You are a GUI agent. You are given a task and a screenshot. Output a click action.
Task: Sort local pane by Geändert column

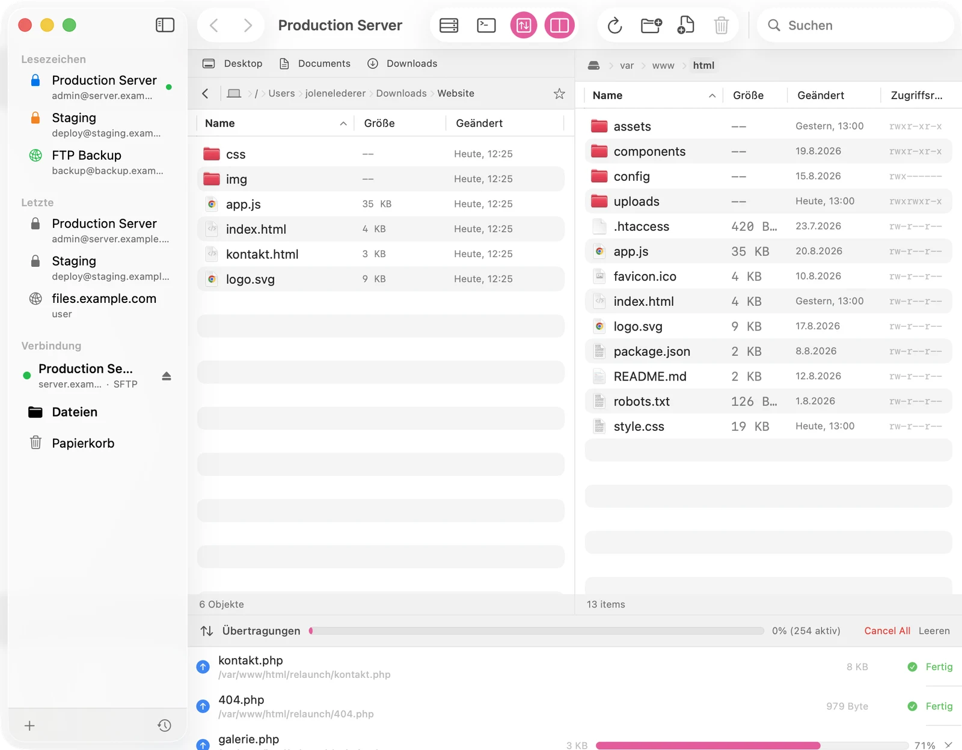coord(504,123)
